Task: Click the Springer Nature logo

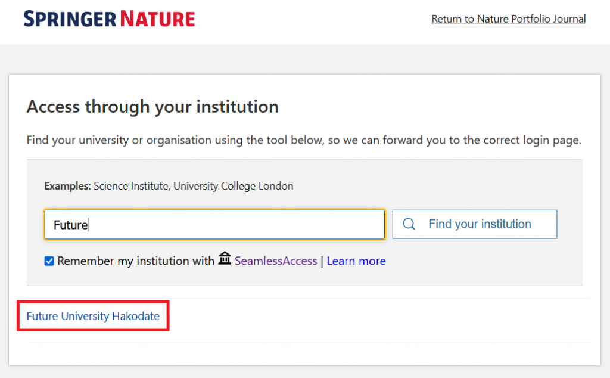Action: (x=109, y=18)
